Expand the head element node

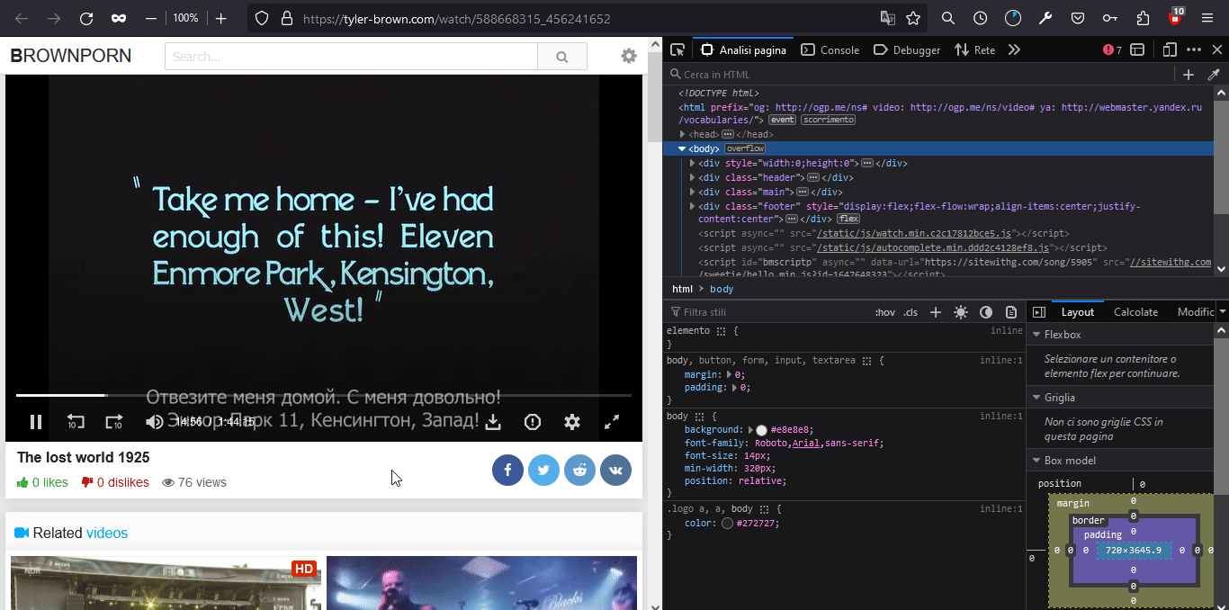click(x=683, y=134)
